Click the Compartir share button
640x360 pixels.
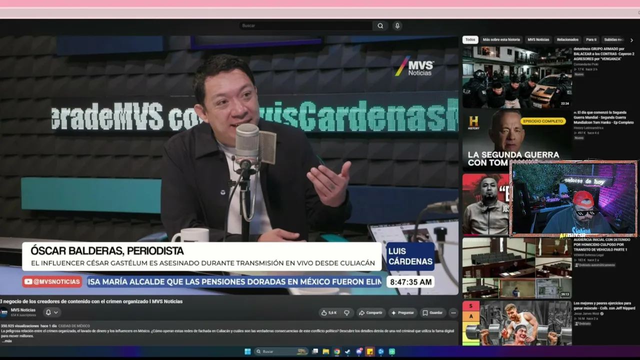370,312
